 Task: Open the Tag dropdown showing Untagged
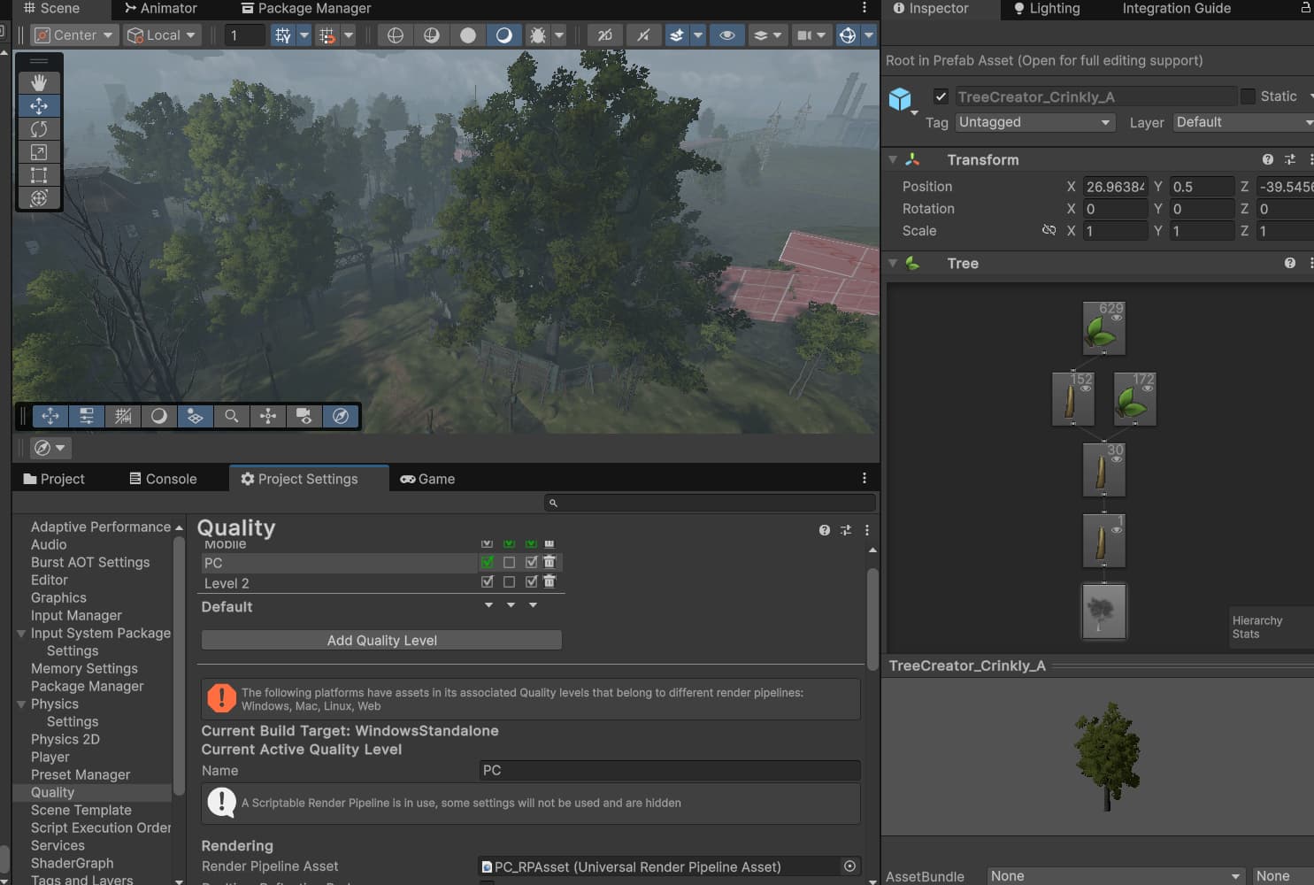(x=1034, y=122)
